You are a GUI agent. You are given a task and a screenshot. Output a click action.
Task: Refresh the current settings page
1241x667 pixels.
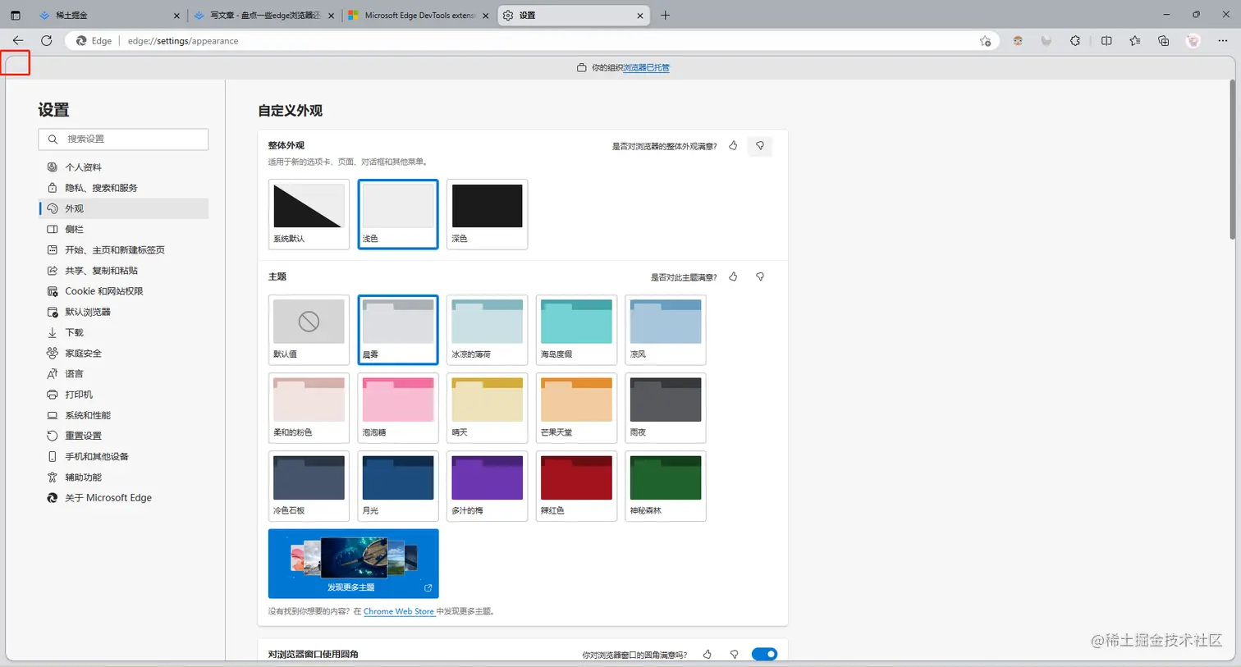point(47,40)
